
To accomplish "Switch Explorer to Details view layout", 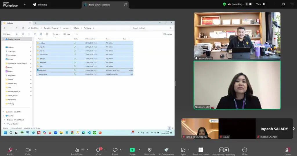I will click(x=169, y=128).
